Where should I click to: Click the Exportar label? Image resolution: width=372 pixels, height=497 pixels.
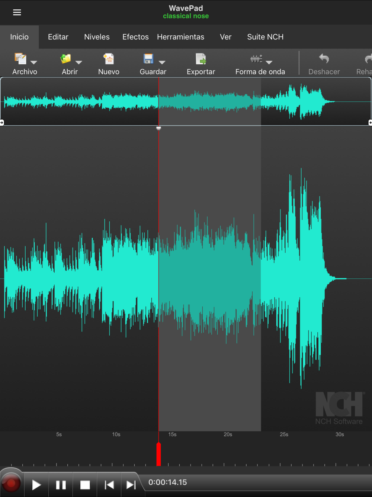201,72
